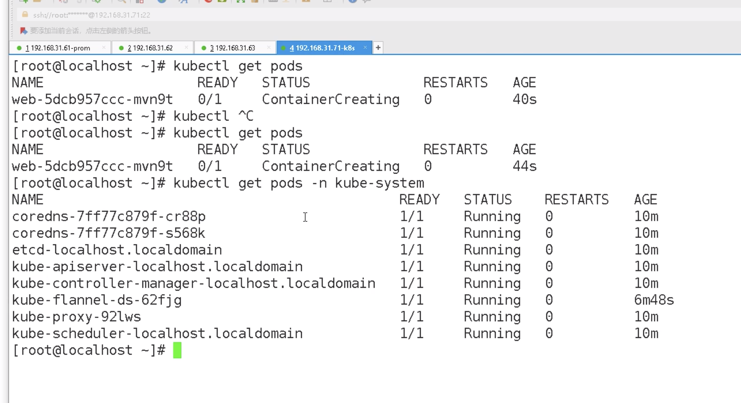Viewport: 741px width, 403px height.
Task: Click the add-session bookmark arrow icon
Action: click(x=24, y=31)
